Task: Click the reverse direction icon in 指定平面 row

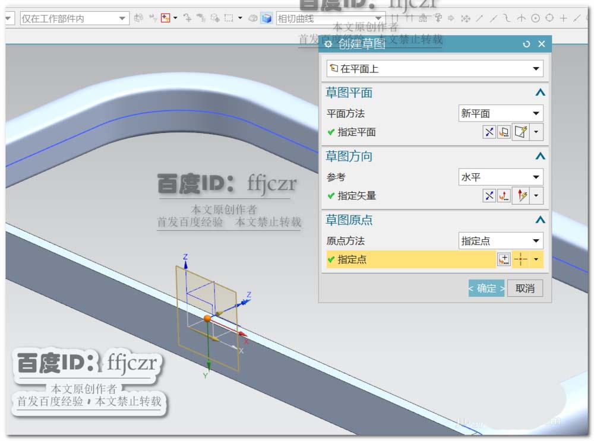Action: 489,132
